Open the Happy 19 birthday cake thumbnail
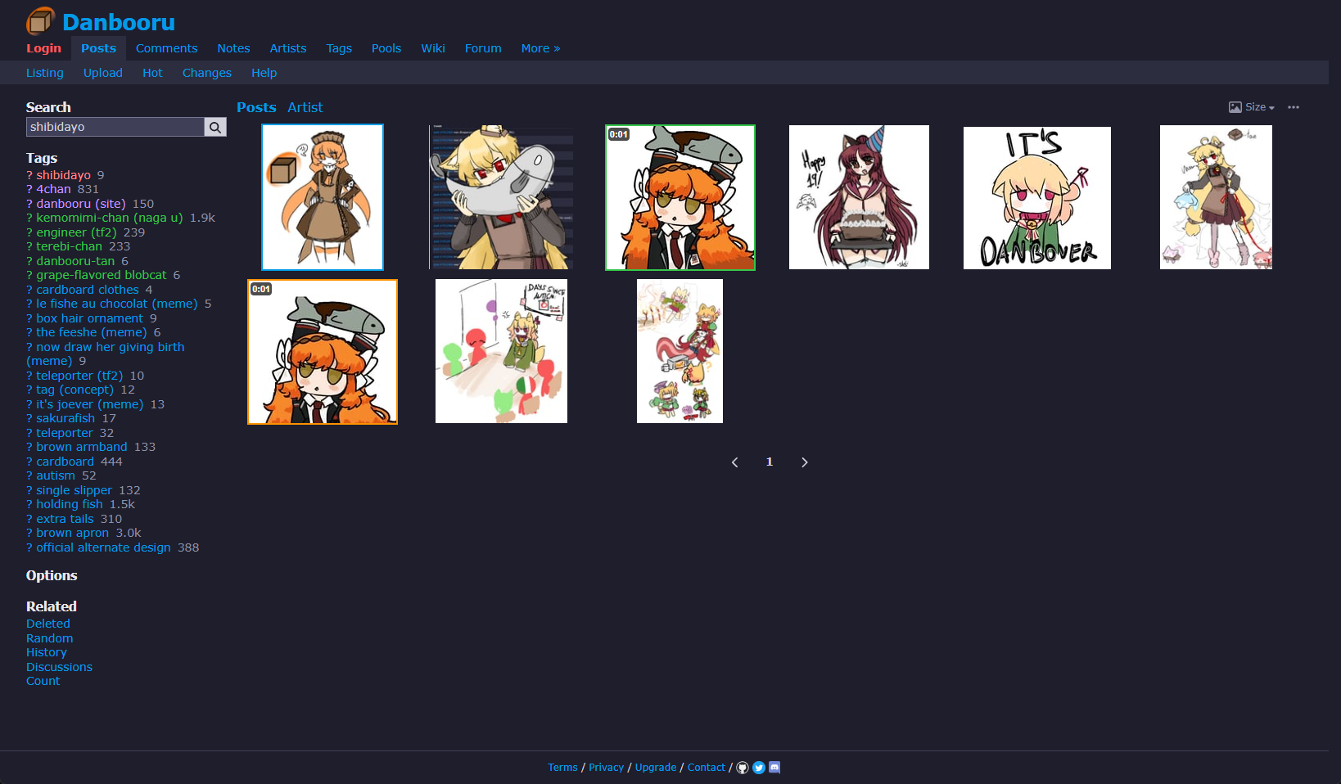The height and width of the screenshot is (784, 1341). 859,197
